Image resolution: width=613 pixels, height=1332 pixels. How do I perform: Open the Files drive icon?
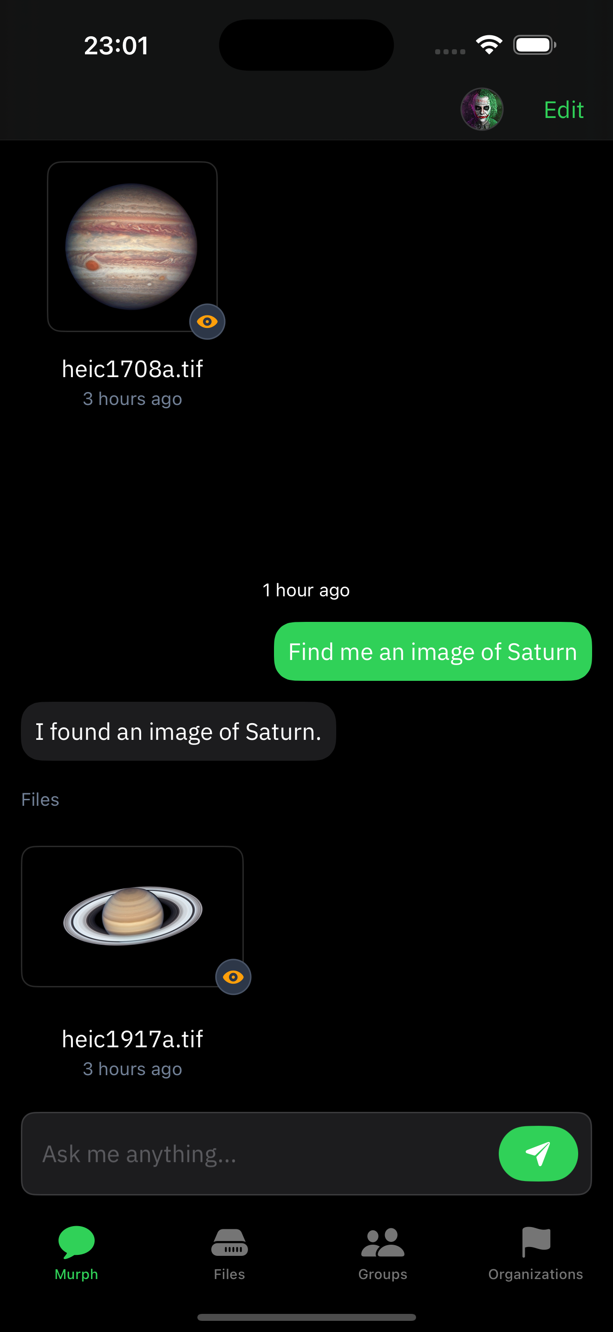[x=229, y=1242]
